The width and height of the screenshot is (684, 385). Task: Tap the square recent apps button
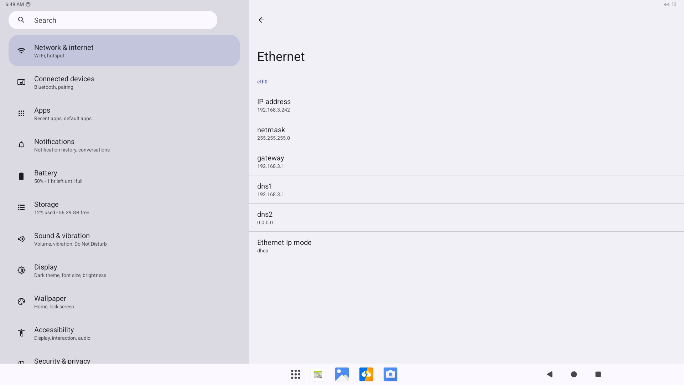point(598,374)
